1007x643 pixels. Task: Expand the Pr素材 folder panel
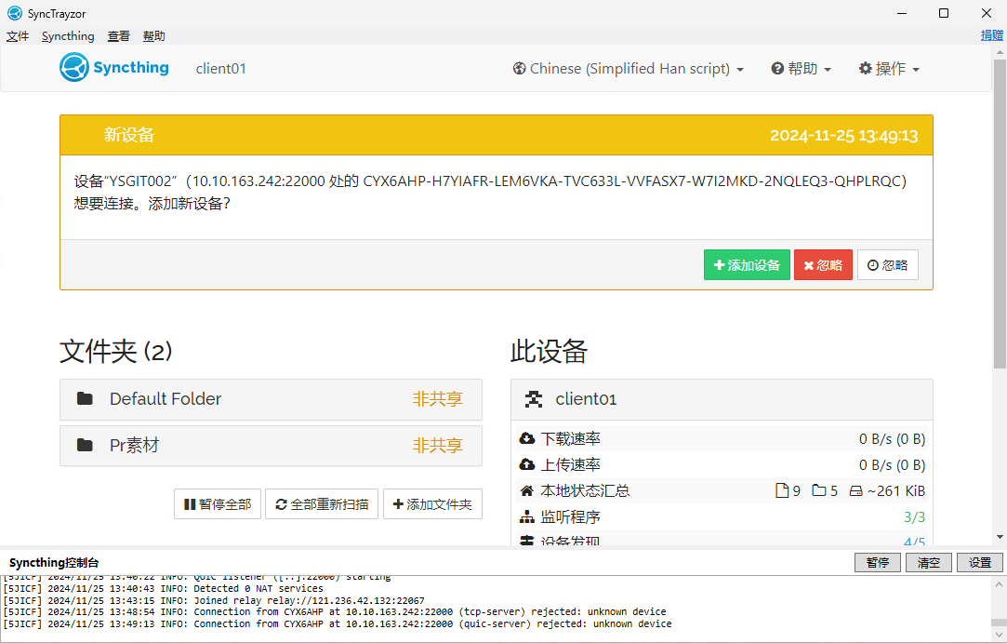click(271, 446)
